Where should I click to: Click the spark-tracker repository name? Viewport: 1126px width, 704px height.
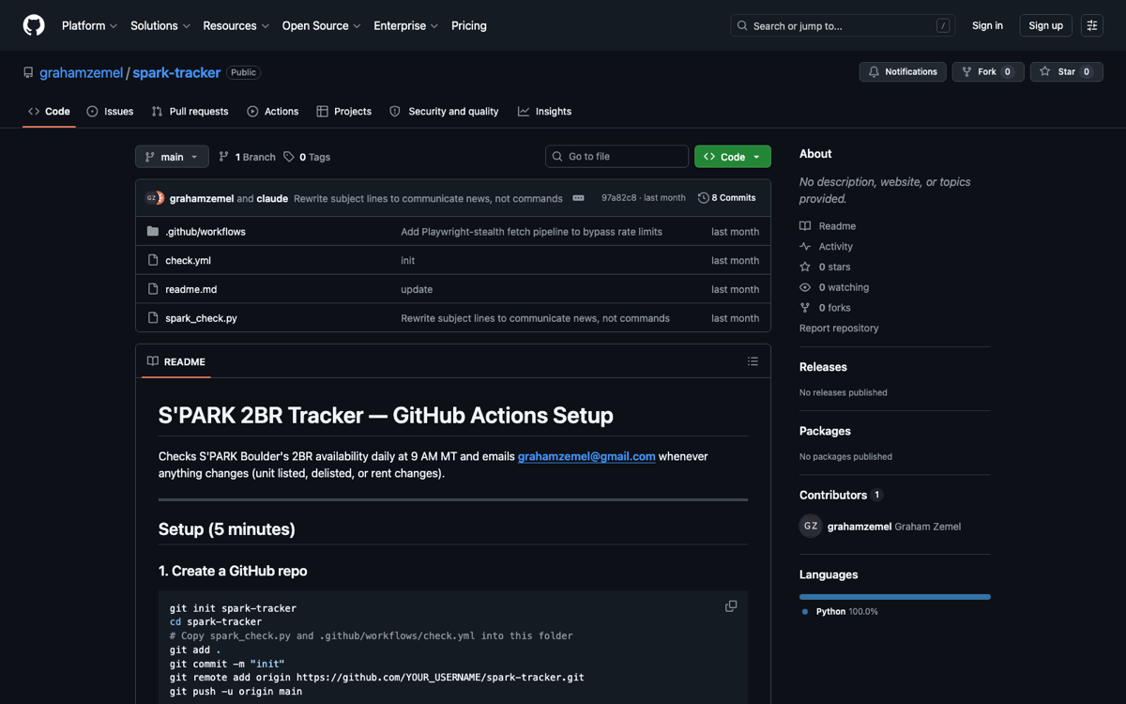click(176, 72)
